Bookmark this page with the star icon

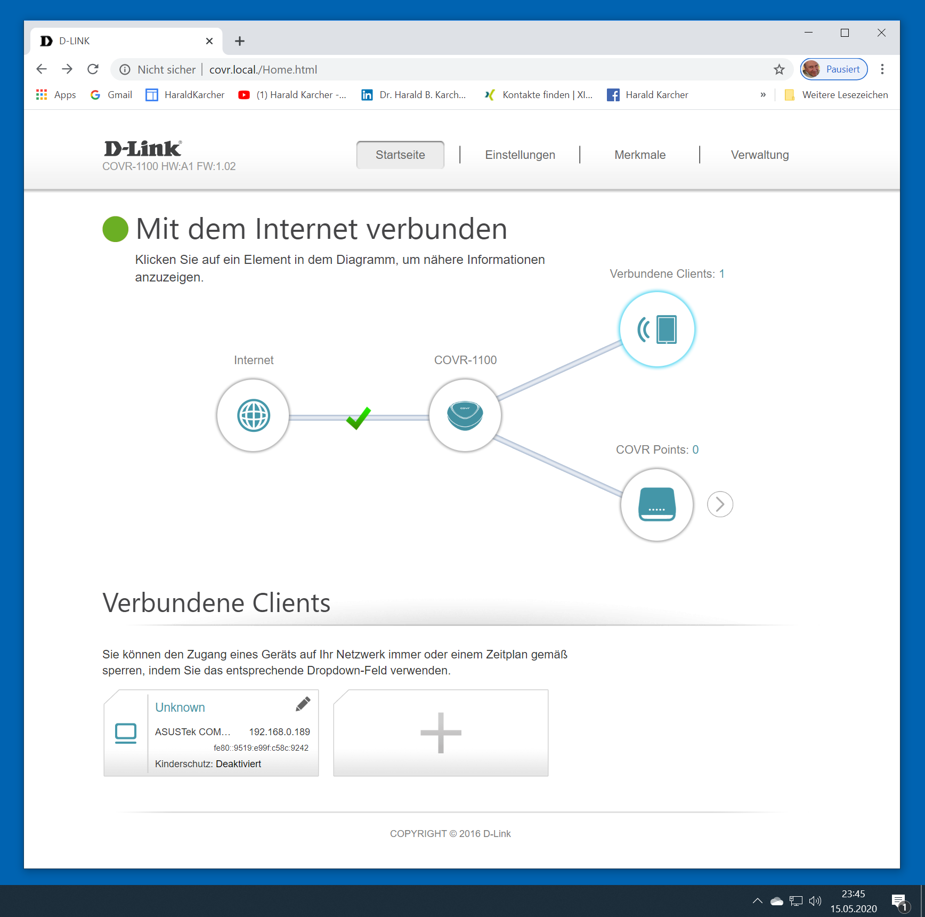click(x=779, y=69)
